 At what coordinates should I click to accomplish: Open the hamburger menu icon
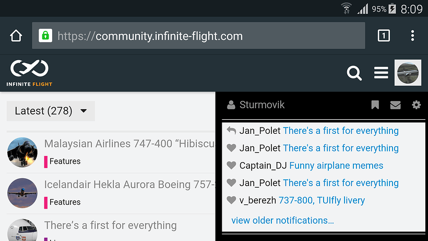click(381, 73)
